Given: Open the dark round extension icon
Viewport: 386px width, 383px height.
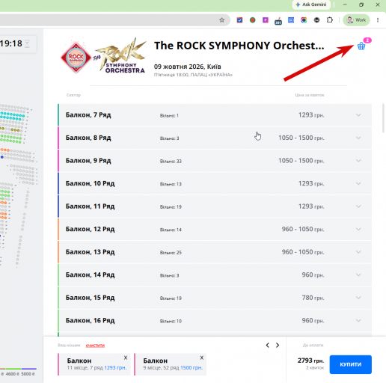Looking at the screenshot, I should tap(316, 20).
